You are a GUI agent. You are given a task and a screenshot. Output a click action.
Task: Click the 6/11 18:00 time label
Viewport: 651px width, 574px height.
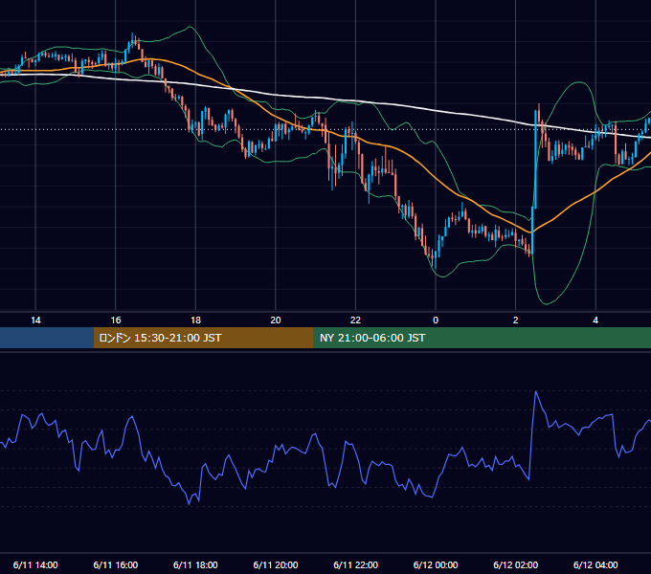[195, 564]
